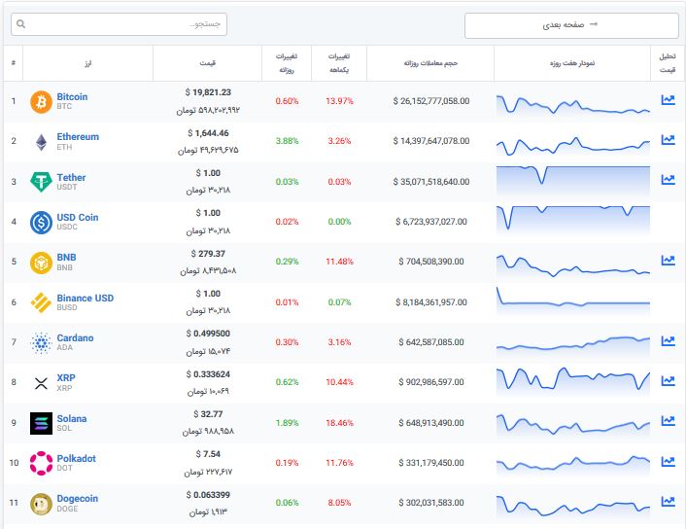Click the Bitcoin coin logo icon
Screen dimensions: 686x529
[x=41, y=101]
